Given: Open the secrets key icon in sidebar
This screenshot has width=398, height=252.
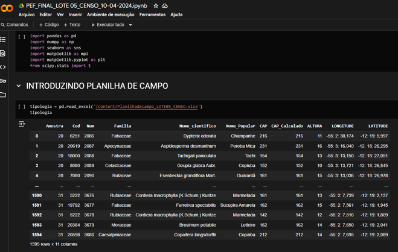Looking at the screenshot, I should pos(3,81).
